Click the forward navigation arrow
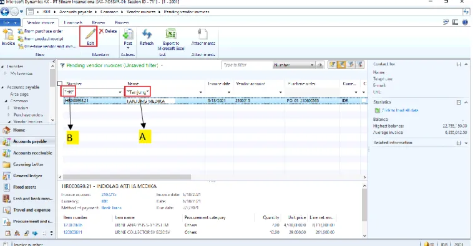 (x=14, y=12)
